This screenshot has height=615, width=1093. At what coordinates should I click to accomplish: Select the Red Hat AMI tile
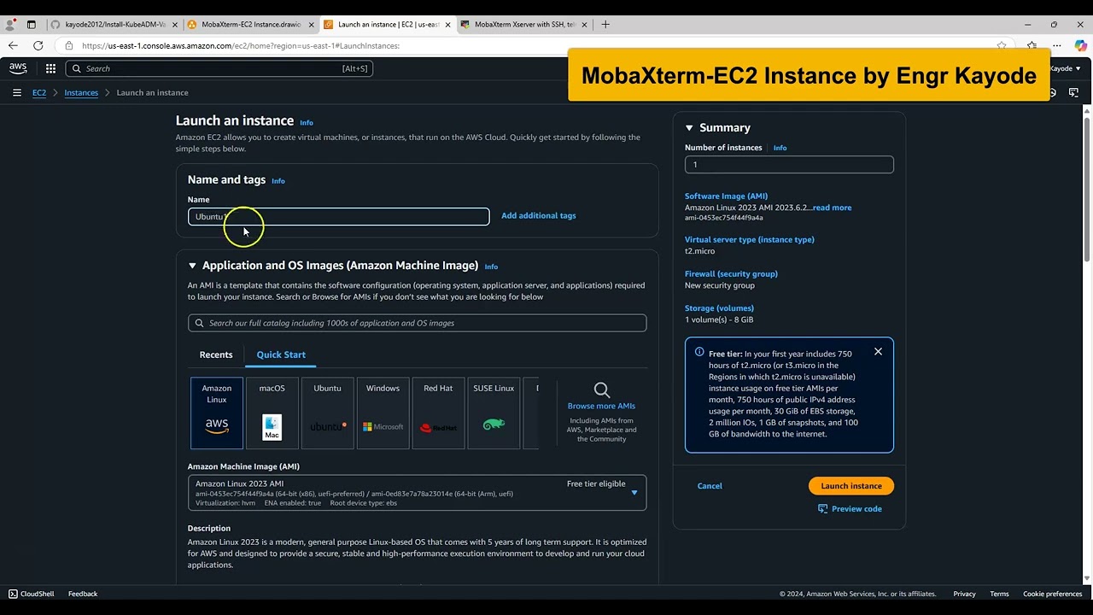438,413
